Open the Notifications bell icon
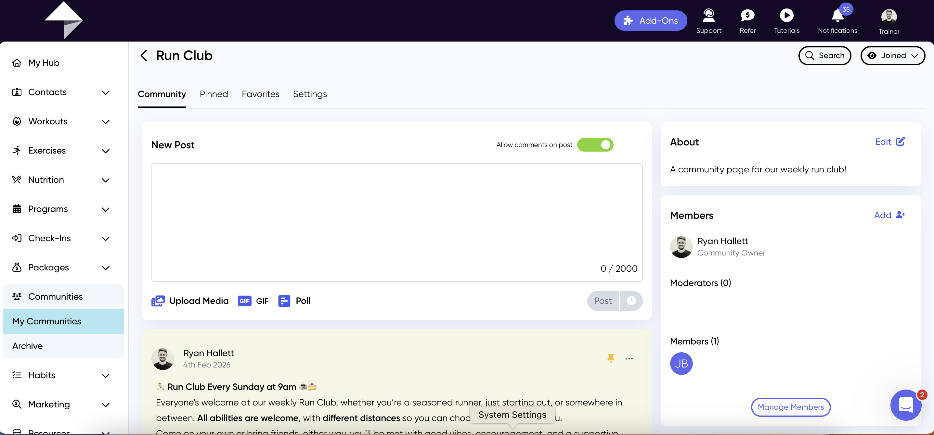The height and width of the screenshot is (435, 934). (x=837, y=15)
